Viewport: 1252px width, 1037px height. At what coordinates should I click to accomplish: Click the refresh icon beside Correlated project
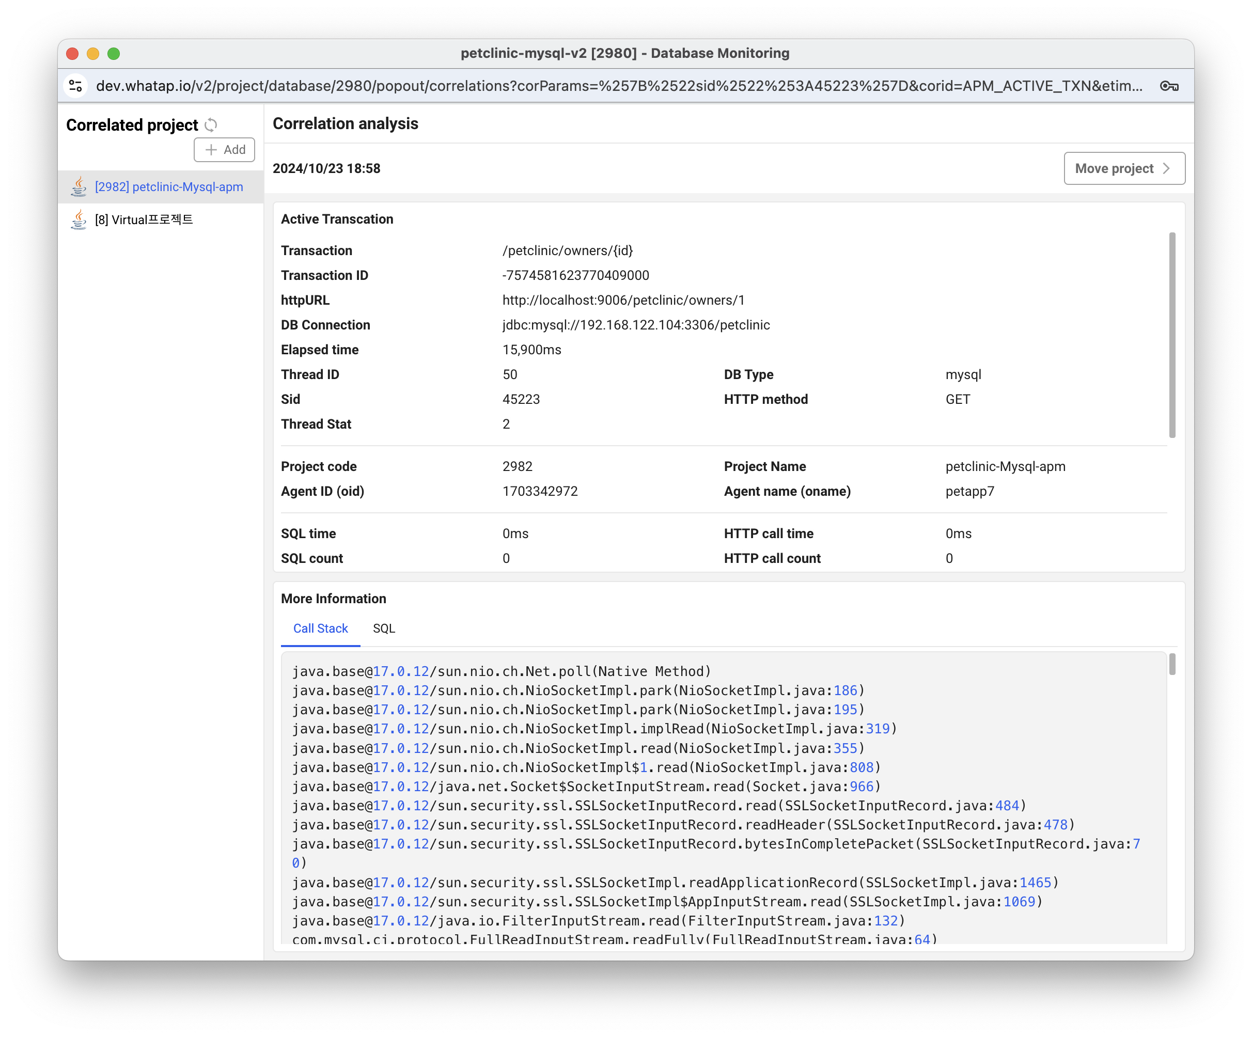pyautogui.click(x=211, y=125)
